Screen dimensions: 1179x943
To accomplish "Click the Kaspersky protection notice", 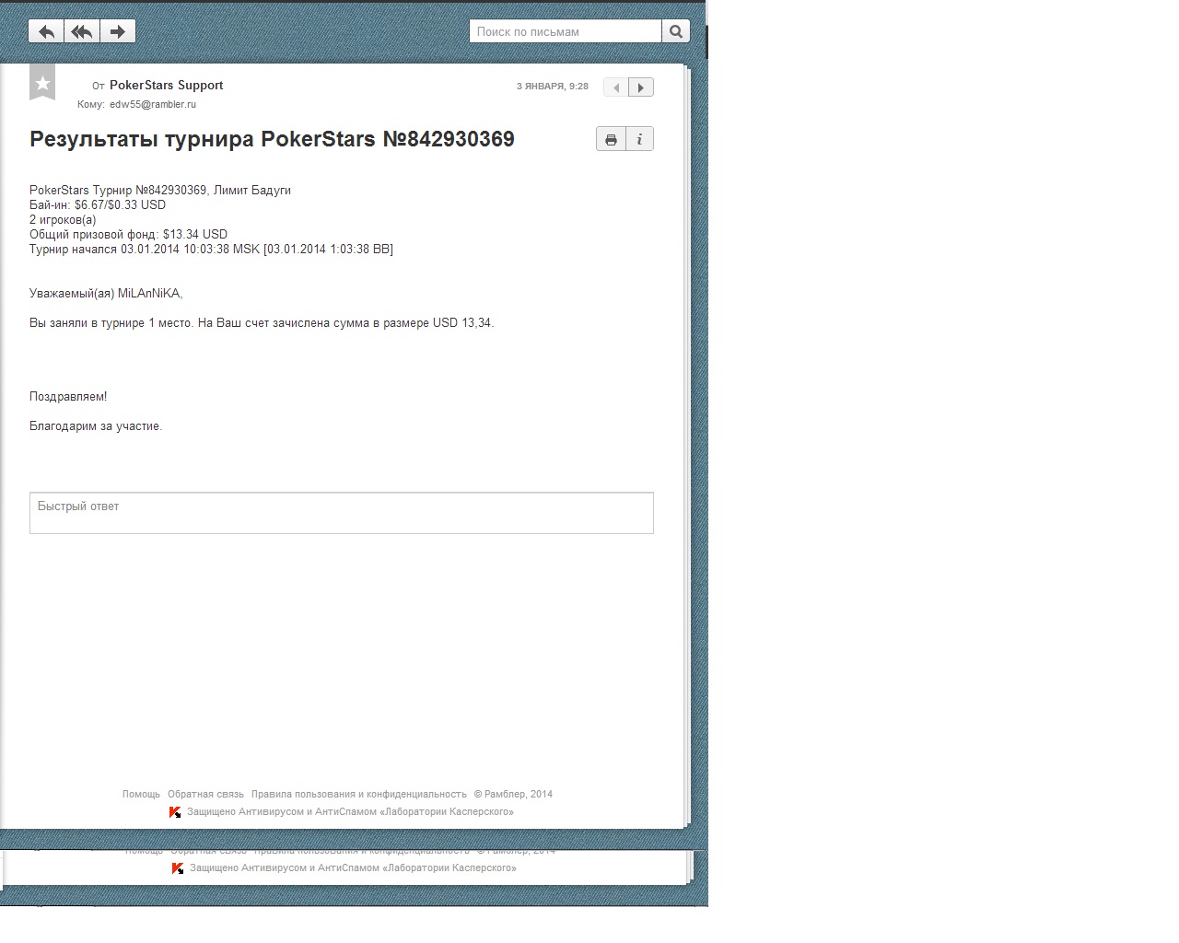I will (x=350, y=812).
